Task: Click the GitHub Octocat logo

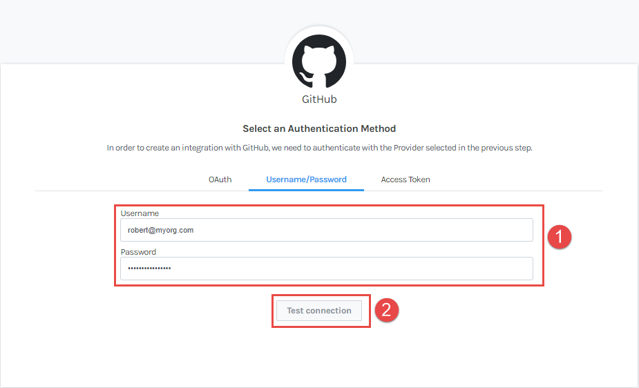Action: (319, 61)
